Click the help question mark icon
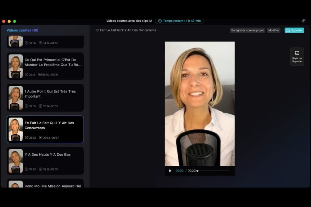This screenshot has height=207, width=311. pos(304,21)
